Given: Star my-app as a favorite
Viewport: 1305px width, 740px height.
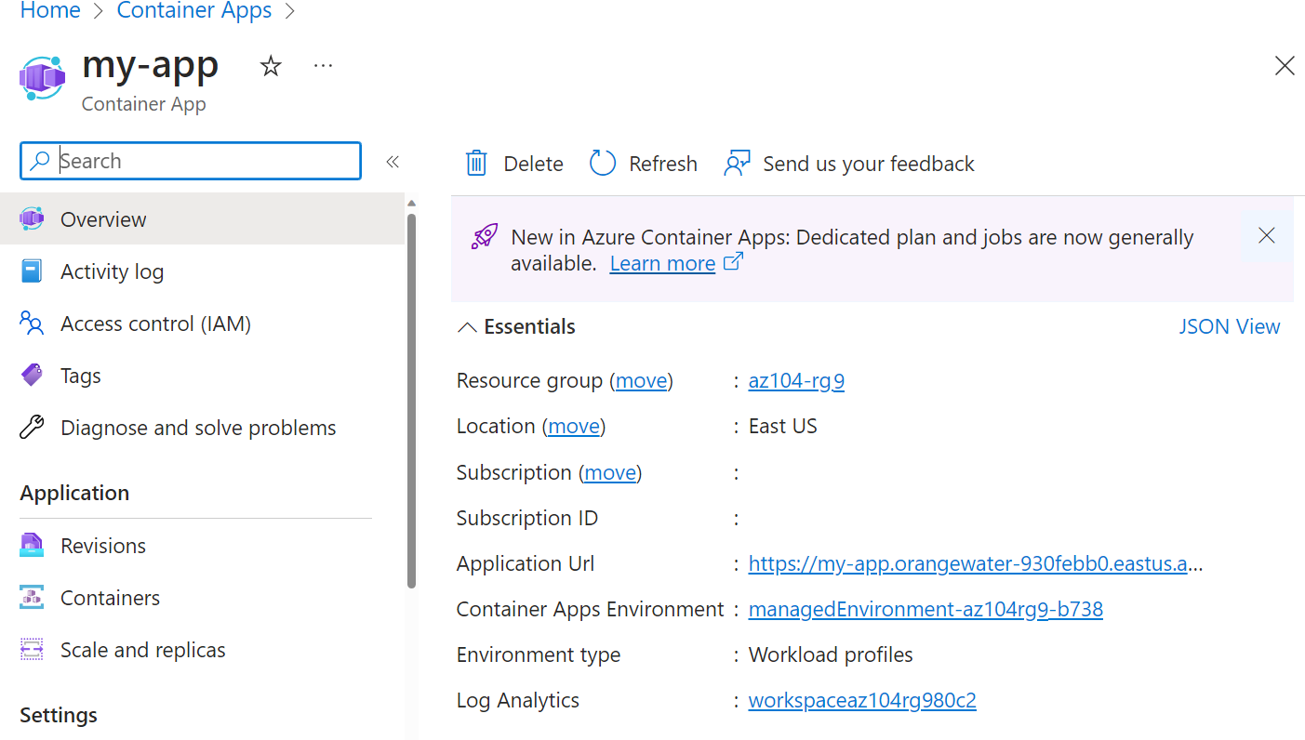Looking at the screenshot, I should click(x=270, y=65).
